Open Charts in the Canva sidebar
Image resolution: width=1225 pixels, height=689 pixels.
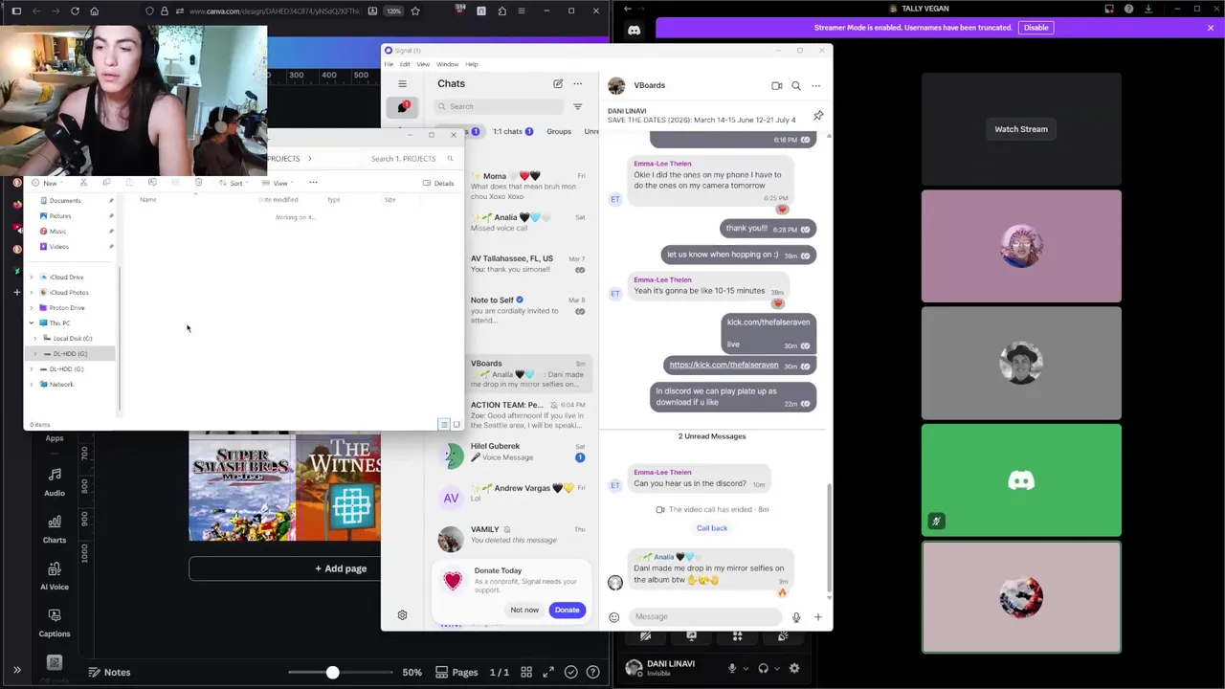click(55, 529)
